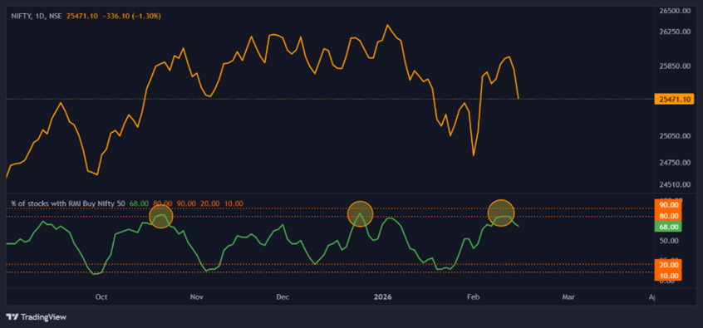703x328 pixels.
Task: Click the orange 20.00 indicator axis tag
Action: click(668, 265)
